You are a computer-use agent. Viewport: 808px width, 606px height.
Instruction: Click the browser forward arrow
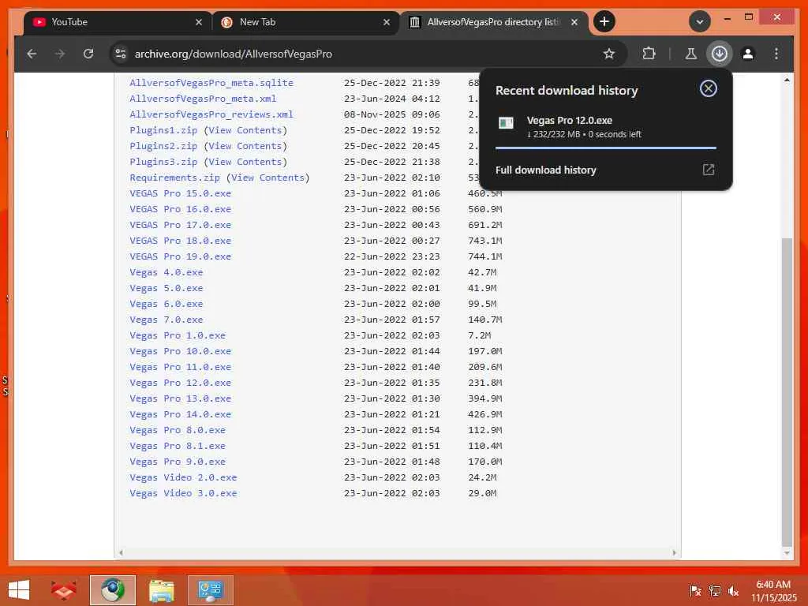(60, 54)
